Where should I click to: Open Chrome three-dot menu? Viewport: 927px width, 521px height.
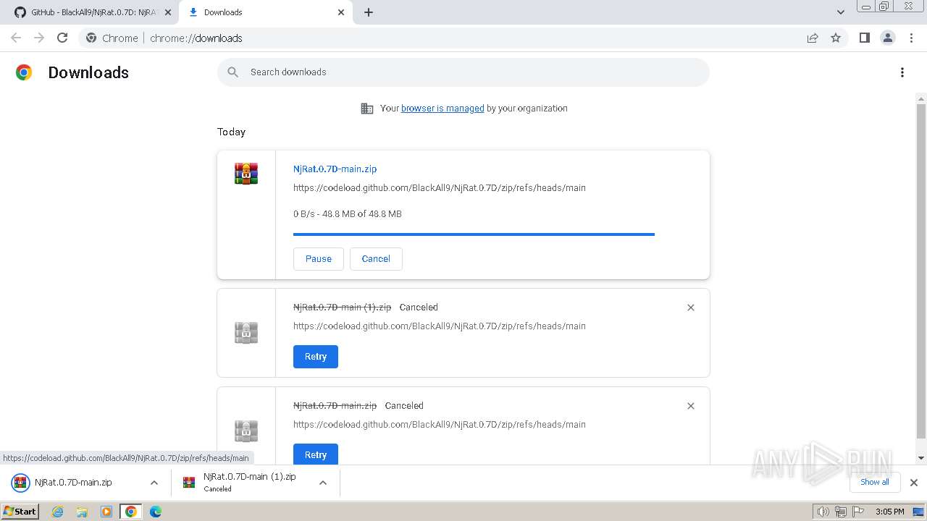point(911,38)
